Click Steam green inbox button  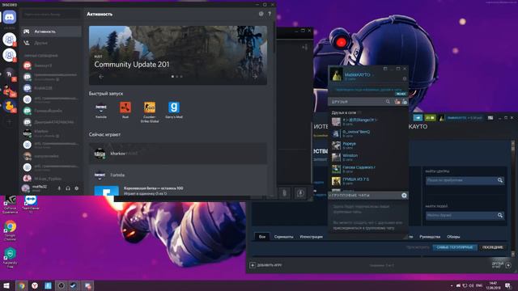(x=430, y=118)
